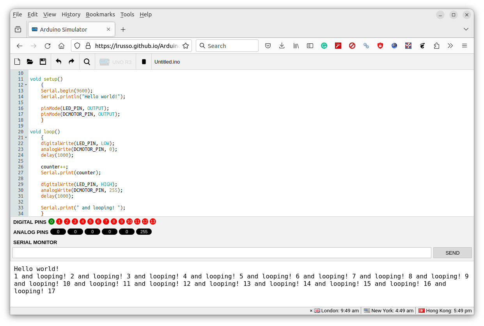Screen dimensions: 484x326
Task: Collapse the setup function code block
Action: (x=27, y=85)
